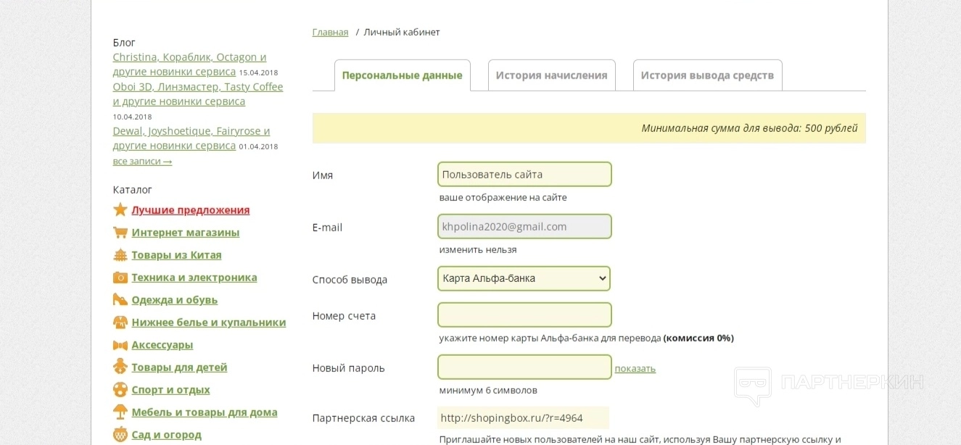
Task: Click the camera icon for Техника и электроника
Action: [x=120, y=278]
